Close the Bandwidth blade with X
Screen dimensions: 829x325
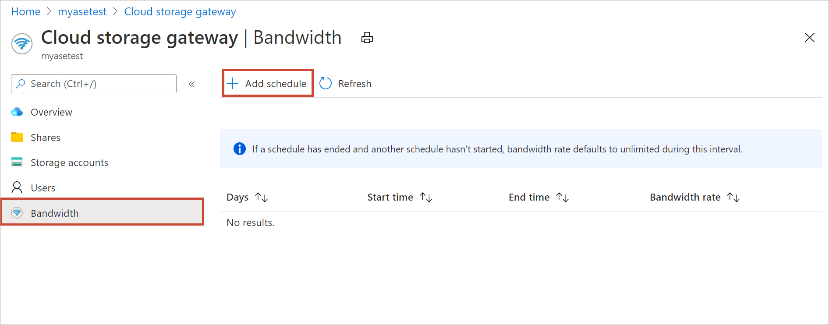(810, 38)
